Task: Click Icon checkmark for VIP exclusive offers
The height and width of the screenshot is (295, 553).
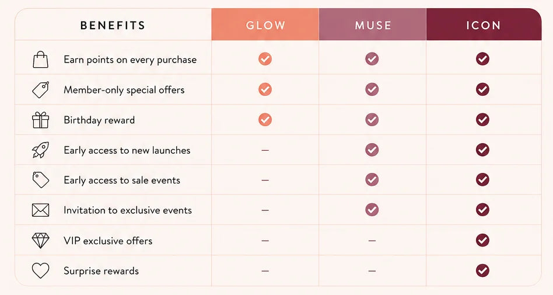Action: [482, 240]
